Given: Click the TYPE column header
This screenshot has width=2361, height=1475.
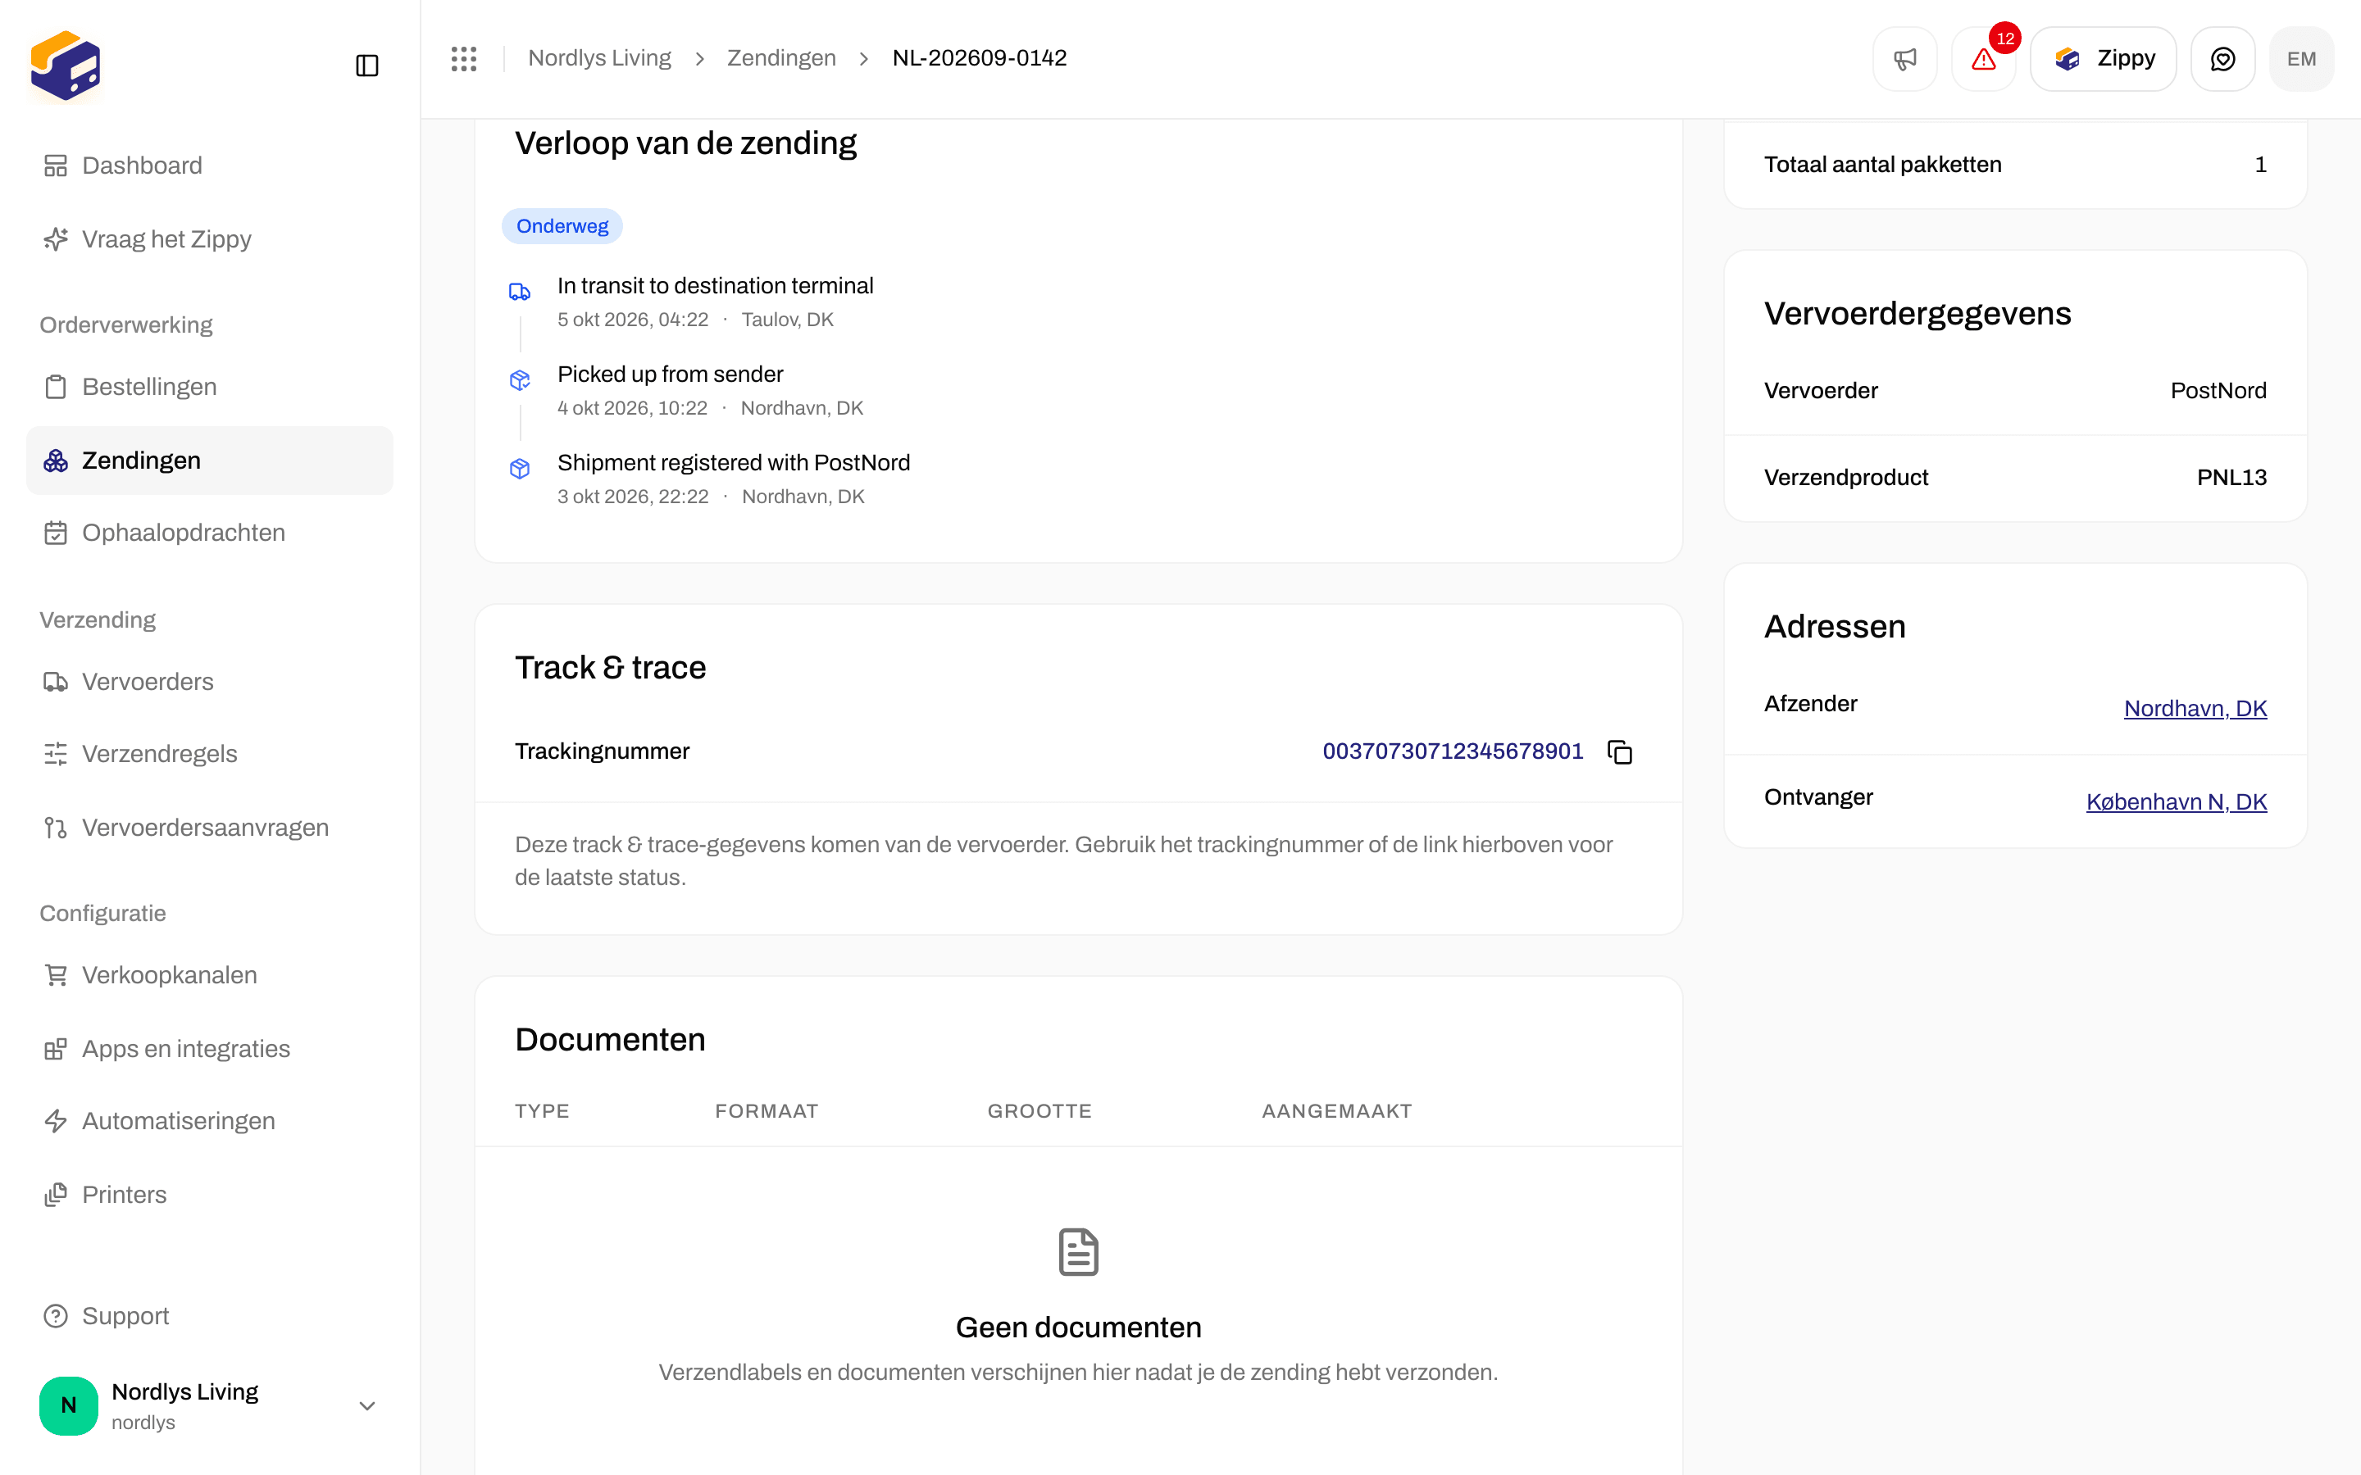Looking at the screenshot, I should pyautogui.click(x=543, y=1111).
